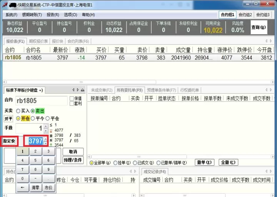Click the 预埋/条件 button
The width and height of the screenshot is (277, 197).
coord(73,160)
